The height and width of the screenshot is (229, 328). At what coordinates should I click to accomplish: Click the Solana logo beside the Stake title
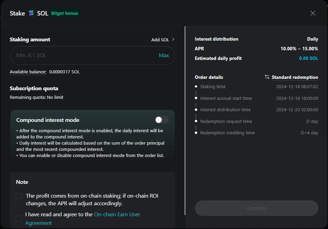31,13
